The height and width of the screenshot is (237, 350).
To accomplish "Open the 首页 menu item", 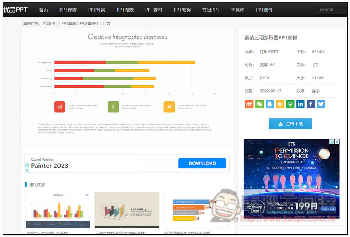I will pyautogui.click(x=43, y=10).
